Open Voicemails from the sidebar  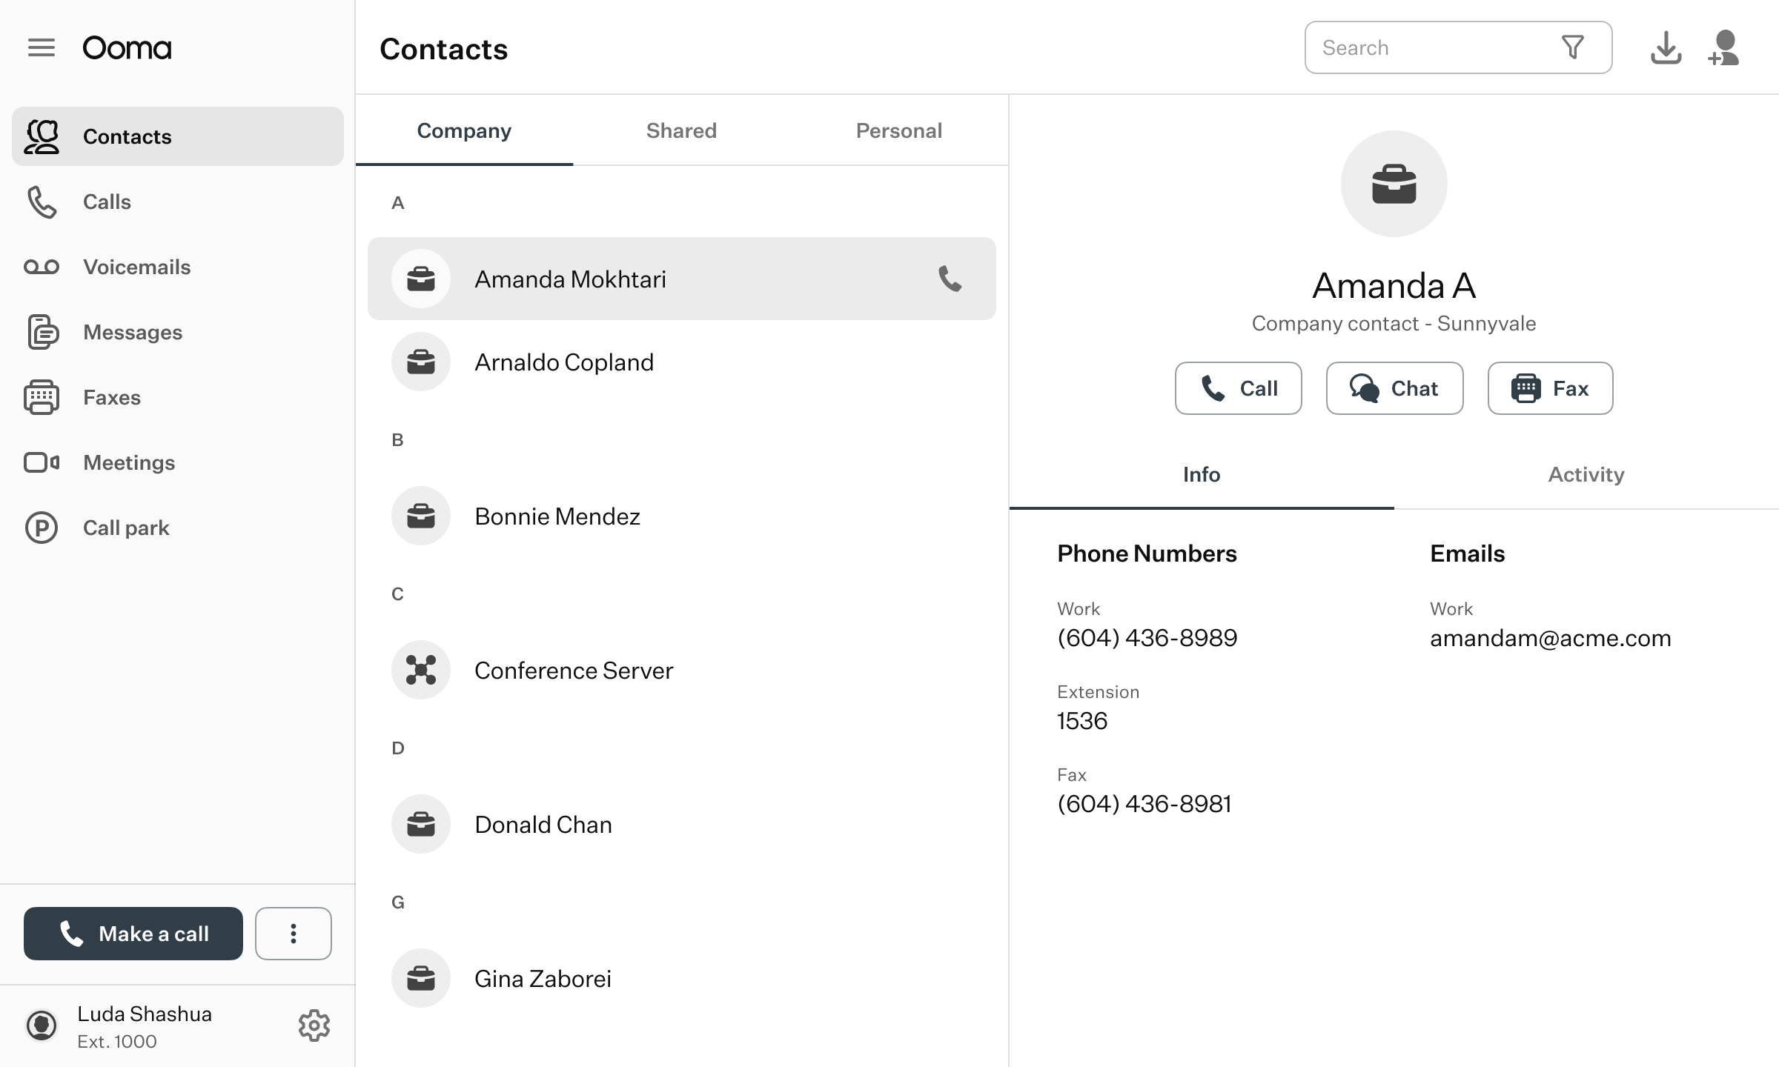[136, 267]
